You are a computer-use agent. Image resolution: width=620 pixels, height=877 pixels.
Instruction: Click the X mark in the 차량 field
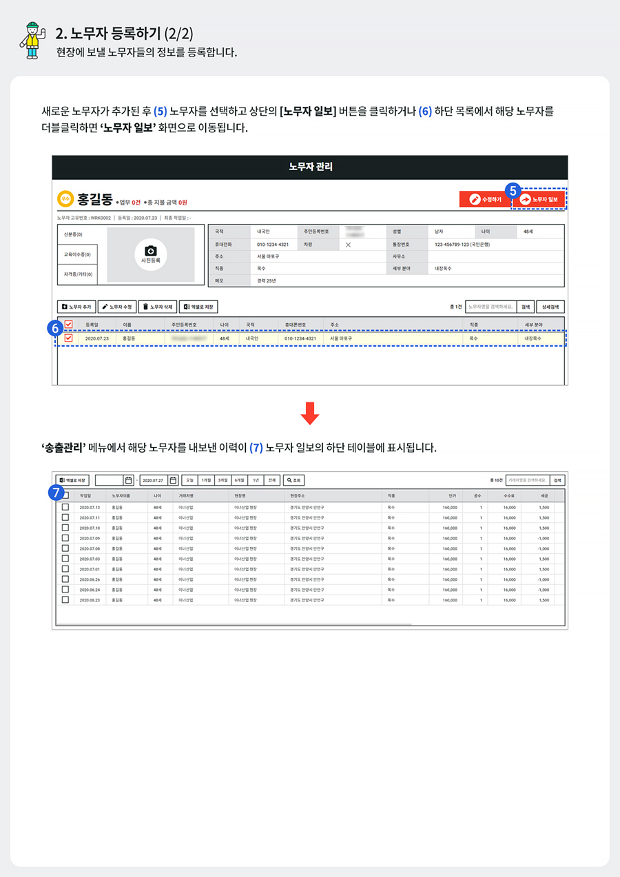(x=348, y=244)
